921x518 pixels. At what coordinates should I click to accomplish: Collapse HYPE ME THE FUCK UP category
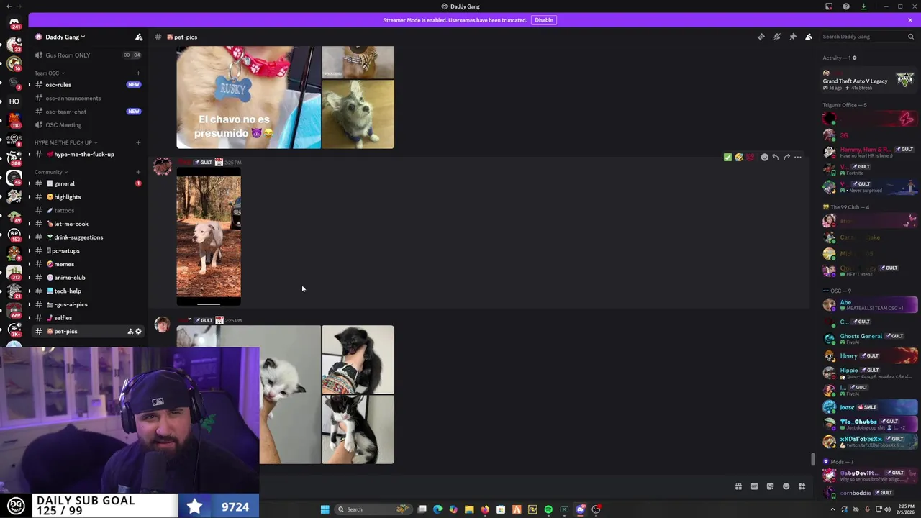[x=65, y=142]
